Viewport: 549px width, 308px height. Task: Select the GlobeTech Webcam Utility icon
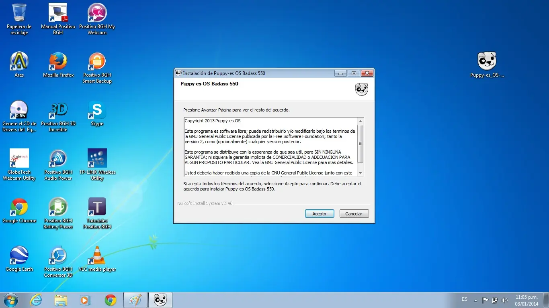point(19,164)
